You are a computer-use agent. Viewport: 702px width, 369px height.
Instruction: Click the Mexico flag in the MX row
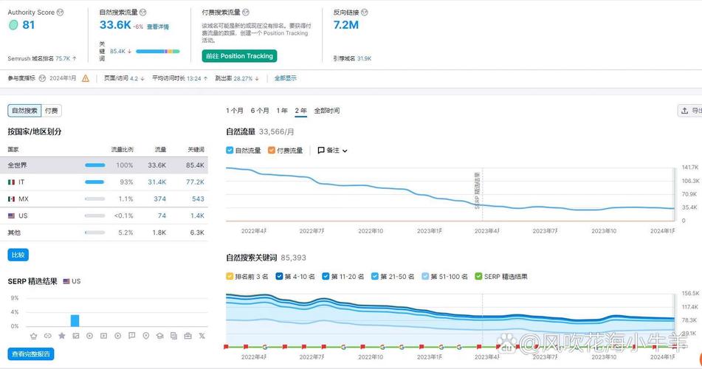[11, 199]
